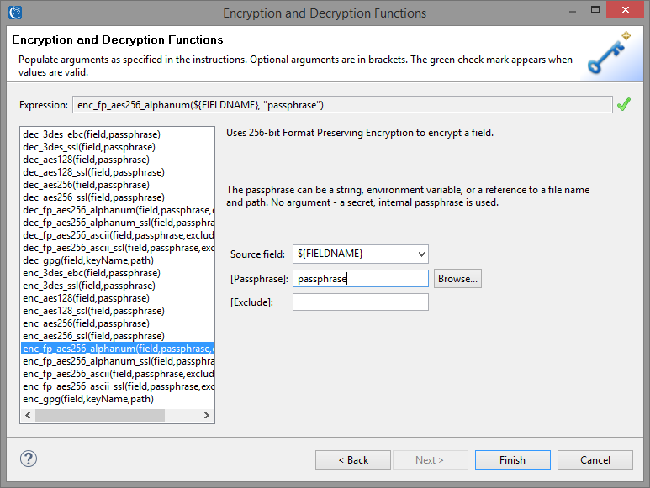Pick enc_fp_aes256_ascii function from list
This screenshot has width=650, height=488.
pyautogui.click(x=119, y=374)
